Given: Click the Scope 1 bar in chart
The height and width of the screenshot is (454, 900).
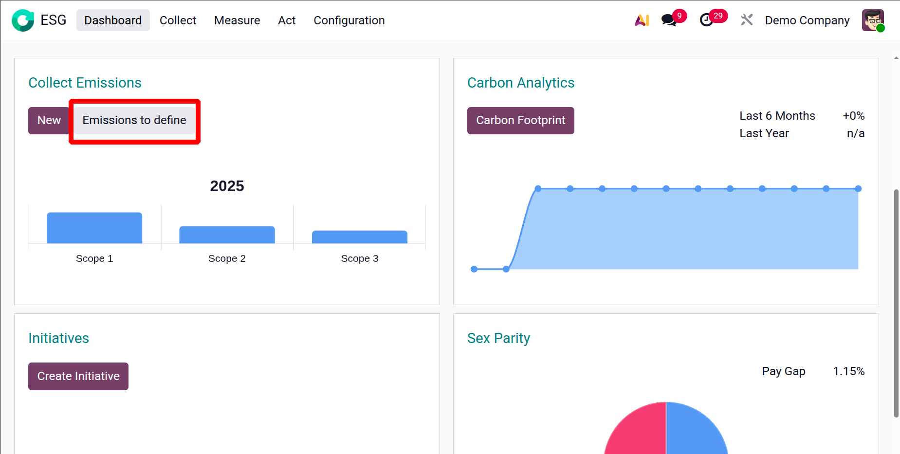Looking at the screenshot, I should pyautogui.click(x=94, y=228).
